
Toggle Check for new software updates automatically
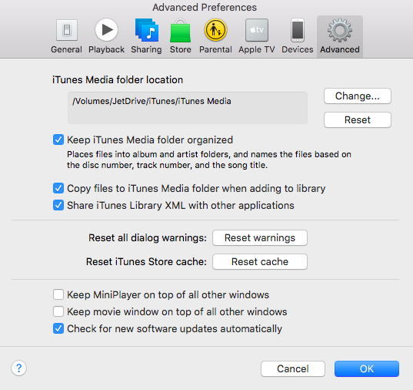(58, 328)
